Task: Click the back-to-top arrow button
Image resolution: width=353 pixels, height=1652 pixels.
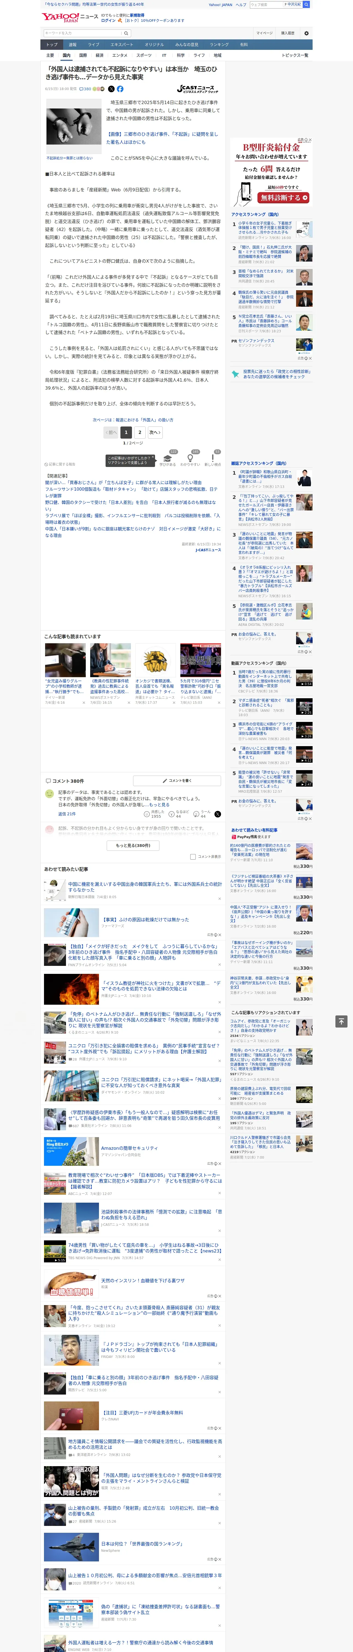Action: (341, 1021)
